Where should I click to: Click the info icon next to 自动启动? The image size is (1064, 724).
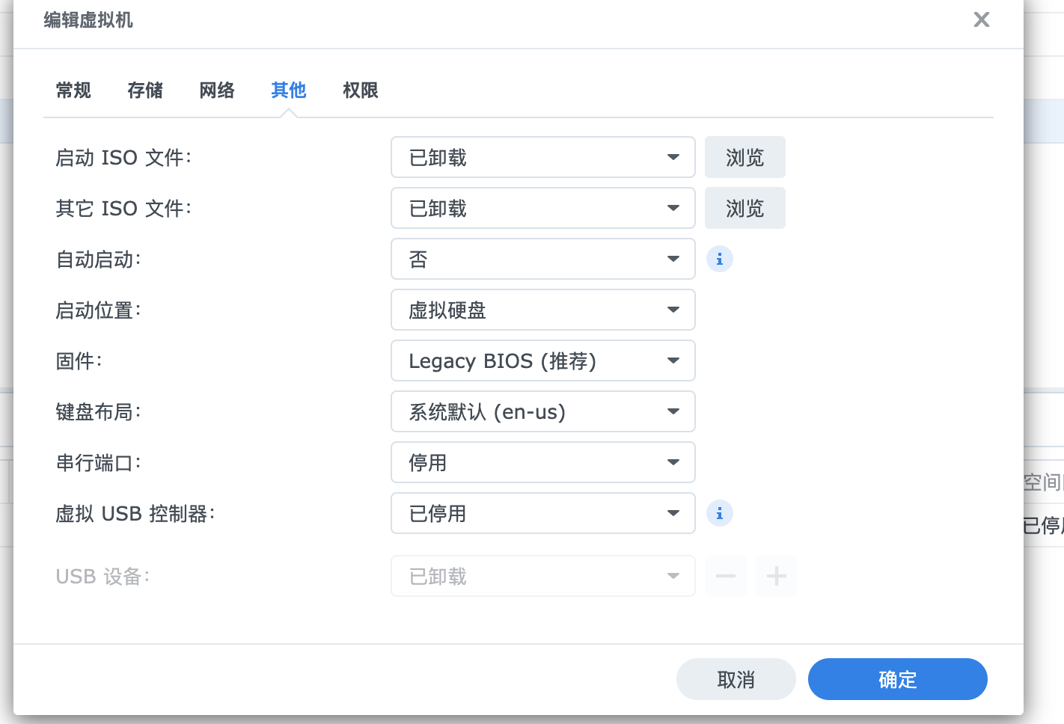click(719, 259)
